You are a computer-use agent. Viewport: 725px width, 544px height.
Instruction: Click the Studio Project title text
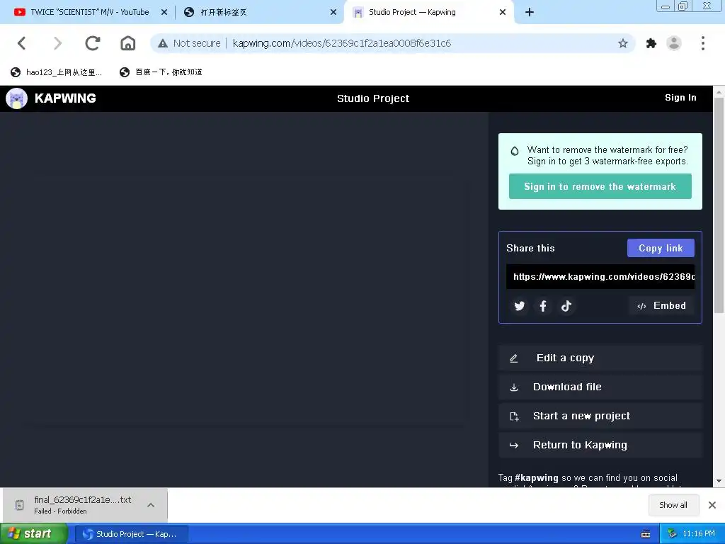pyautogui.click(x=372, y=98)
